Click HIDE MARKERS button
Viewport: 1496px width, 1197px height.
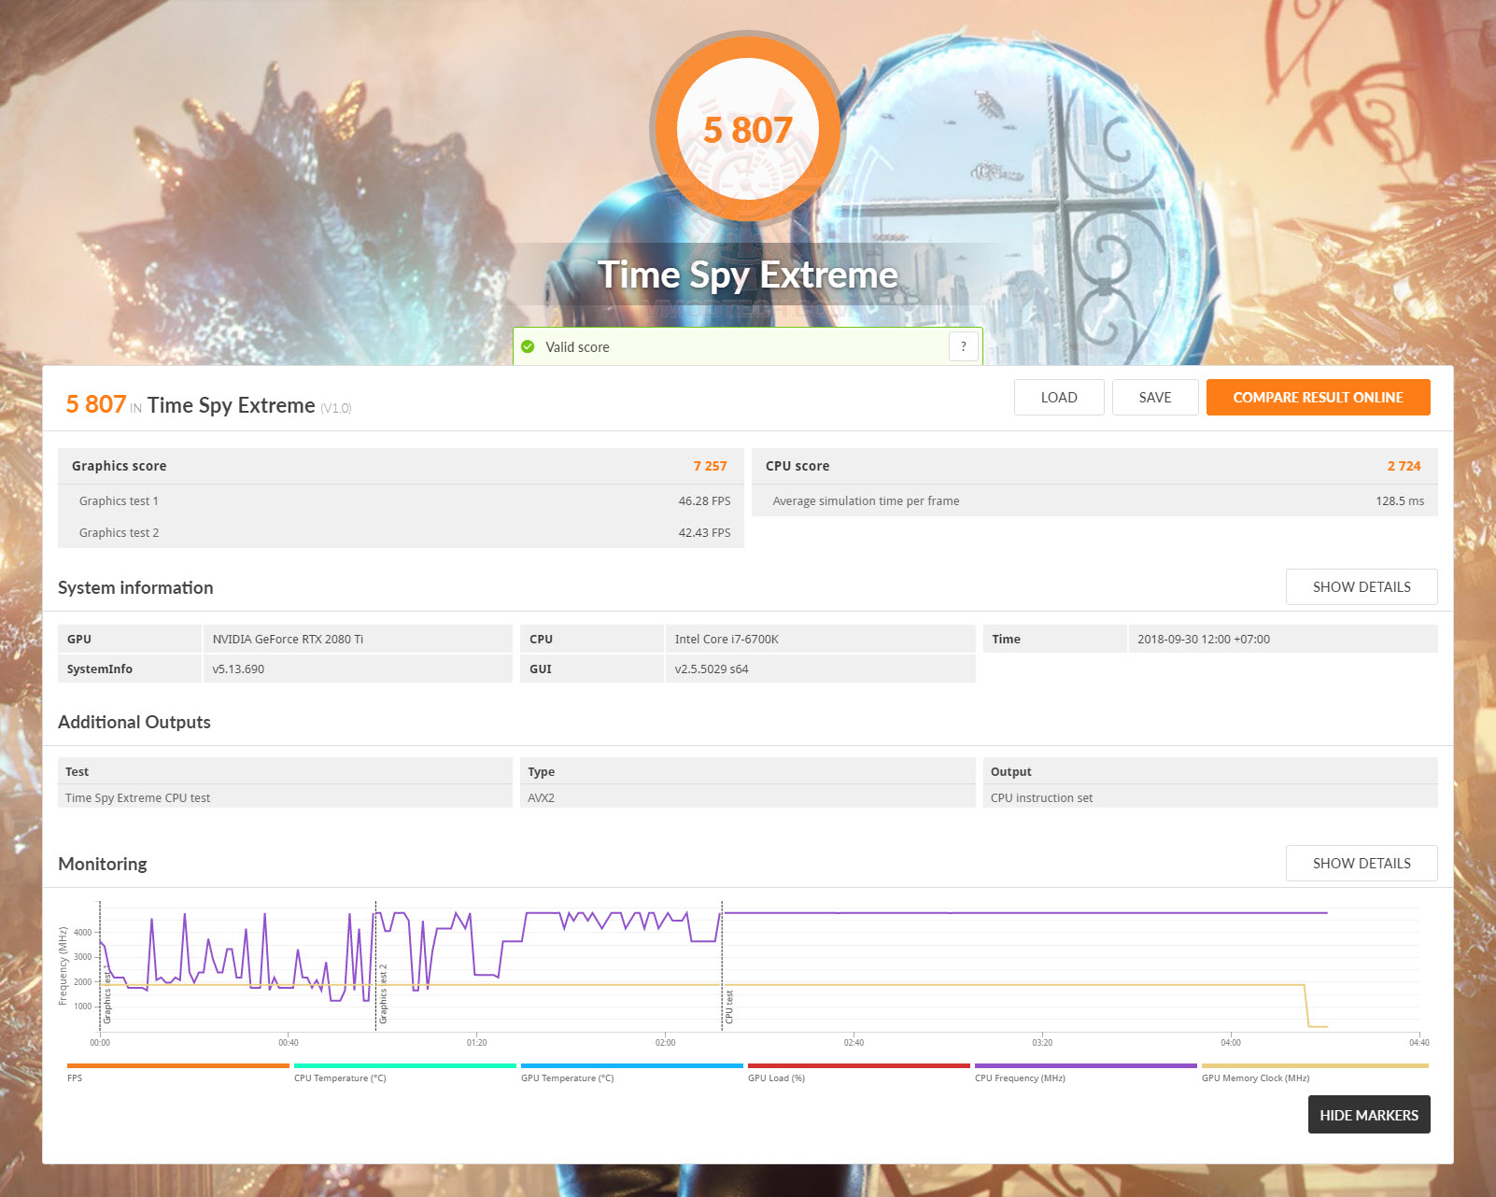(1369, 1115)
